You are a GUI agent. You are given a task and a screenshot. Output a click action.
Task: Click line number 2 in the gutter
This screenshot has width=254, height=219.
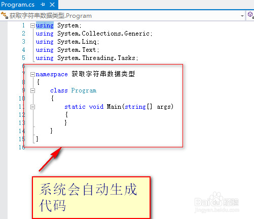[x=23, y=34]
